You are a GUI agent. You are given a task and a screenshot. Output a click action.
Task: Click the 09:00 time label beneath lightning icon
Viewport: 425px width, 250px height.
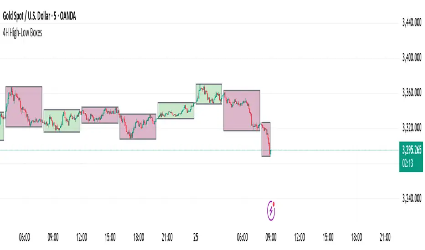tap(272, 236)
